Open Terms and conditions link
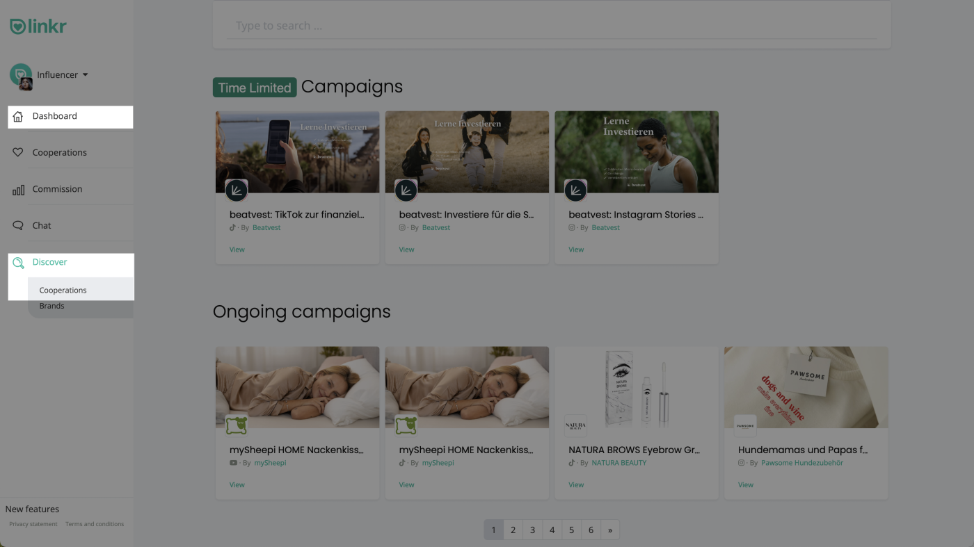 coord(95,524)
